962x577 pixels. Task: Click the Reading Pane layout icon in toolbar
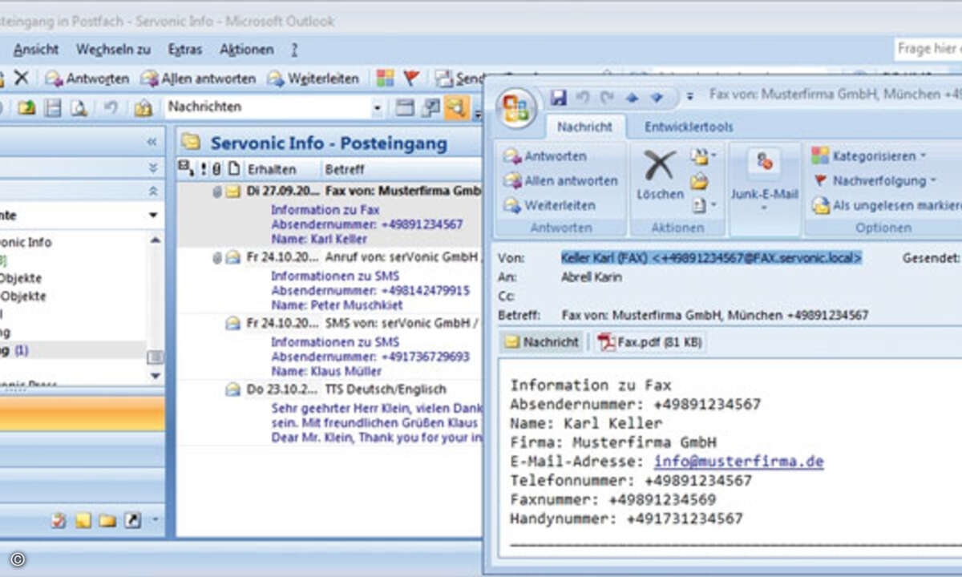[405, 107]
